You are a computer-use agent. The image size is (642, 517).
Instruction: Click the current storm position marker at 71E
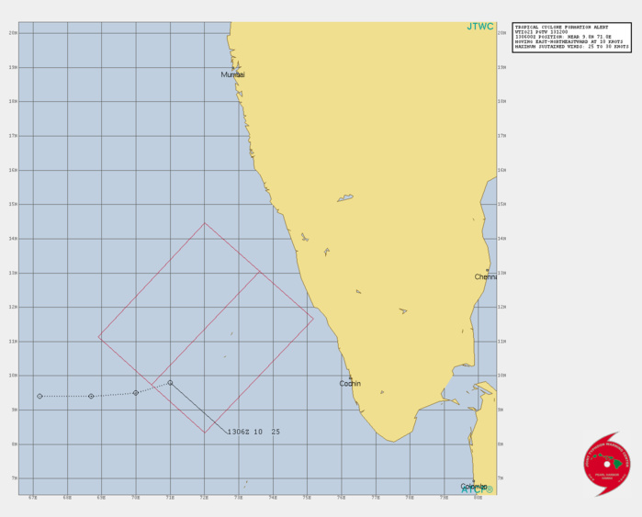(170, 383)
